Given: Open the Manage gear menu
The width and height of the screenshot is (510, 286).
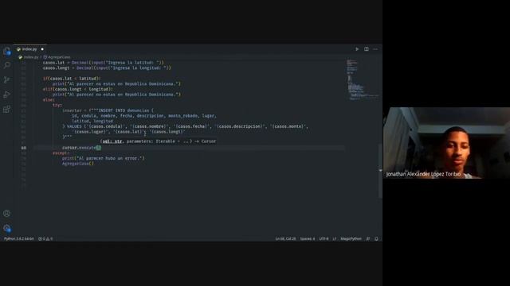Looking at the screenshot, I should pyautogui.click(x=7, y=228).
